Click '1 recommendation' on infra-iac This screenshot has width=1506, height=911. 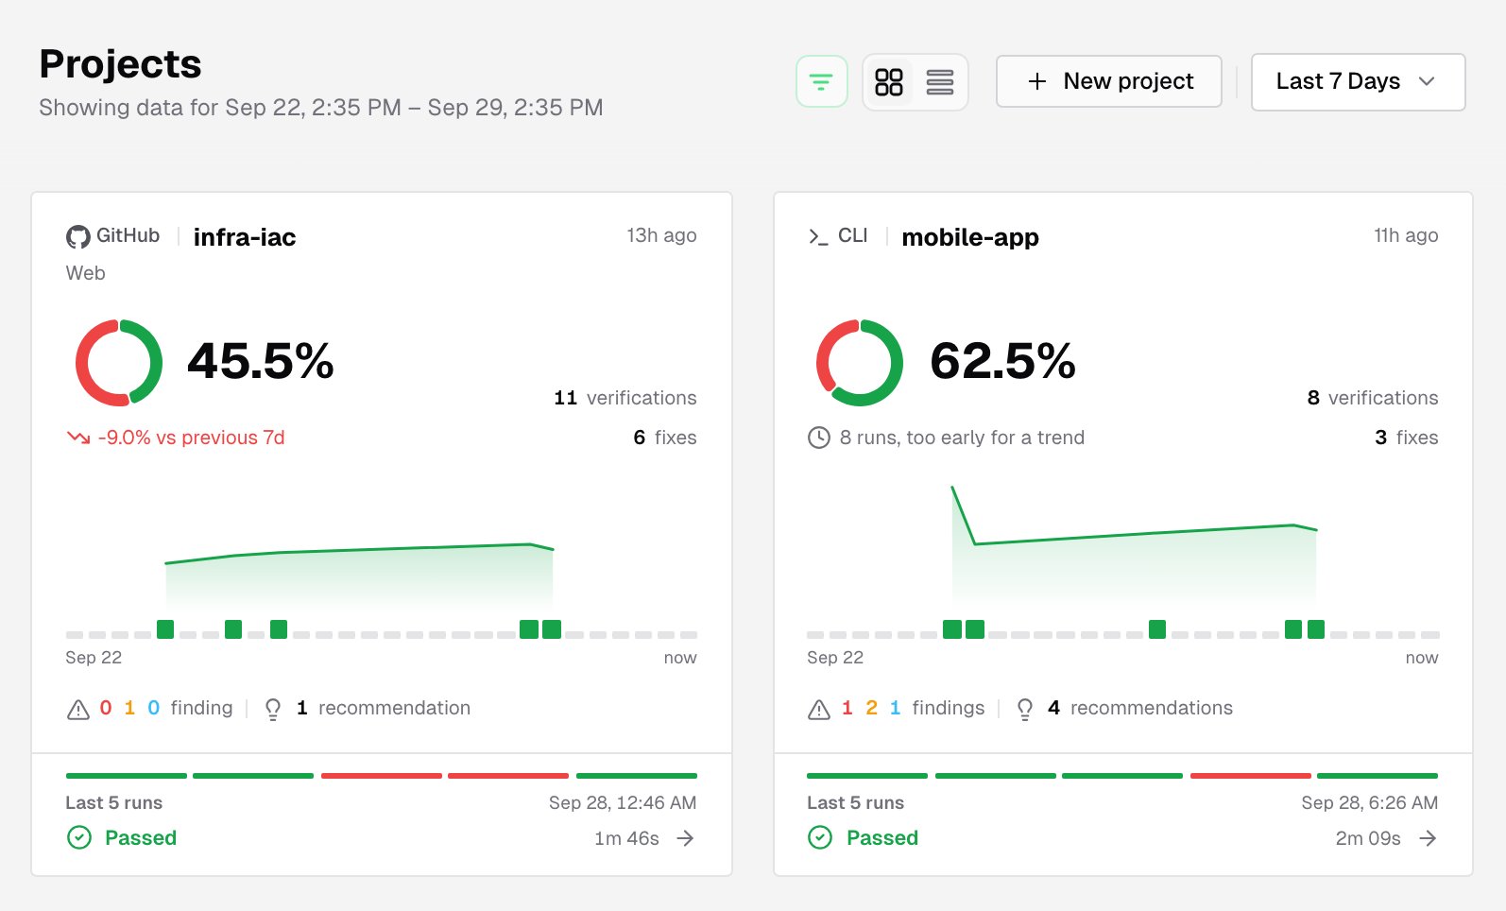pos(384,708)
